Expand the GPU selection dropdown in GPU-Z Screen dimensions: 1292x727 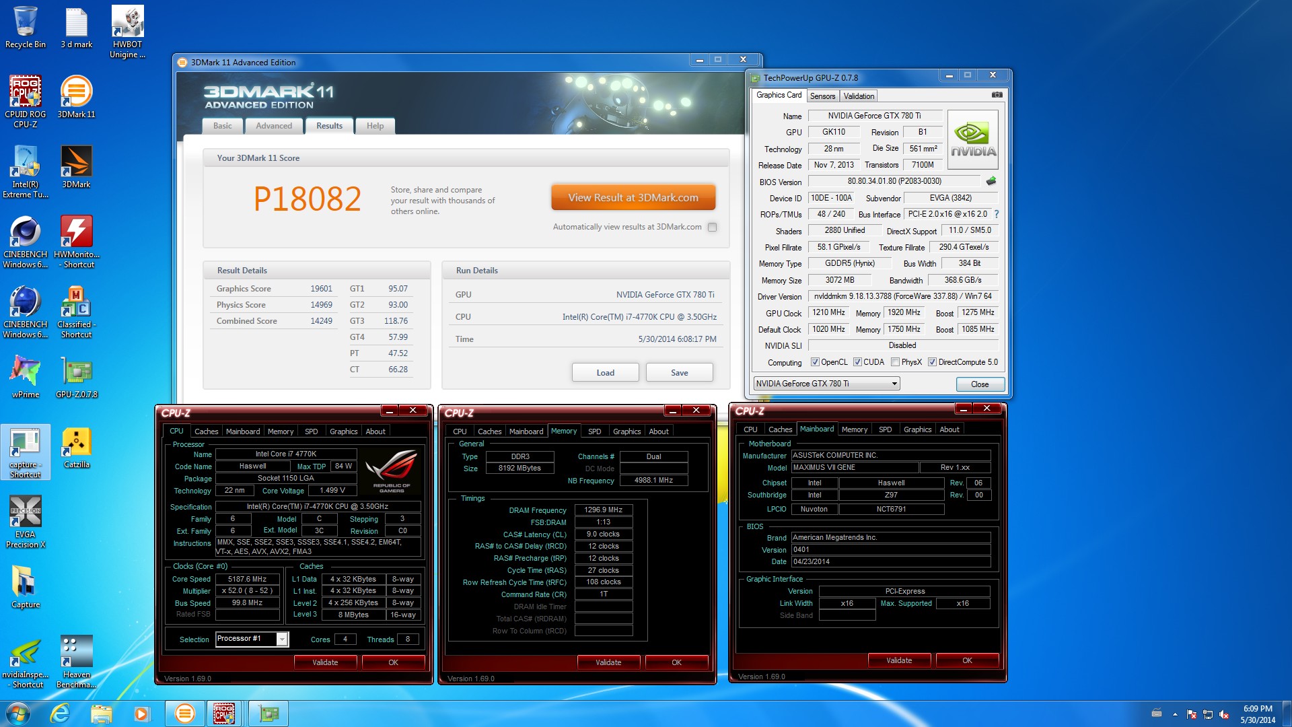[894, 384]
